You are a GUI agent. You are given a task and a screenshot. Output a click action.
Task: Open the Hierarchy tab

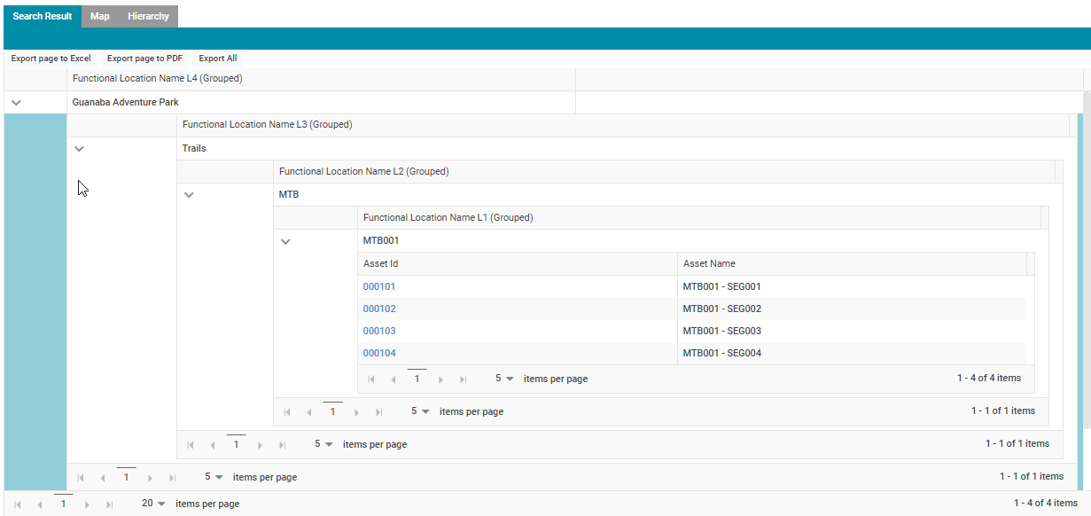pyautogui.click(x=148, y=16)
